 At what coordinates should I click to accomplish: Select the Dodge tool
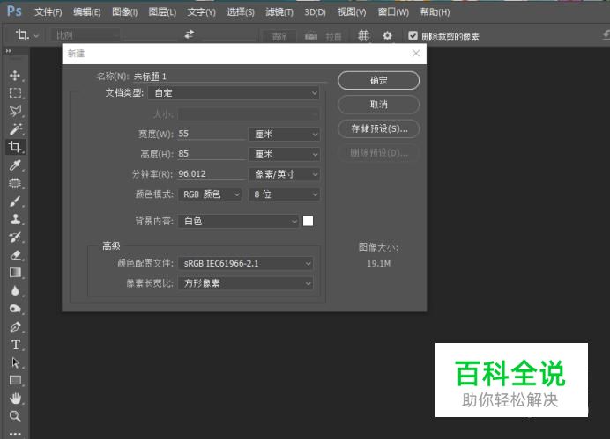pyautogui.click(x=15, y=309)
